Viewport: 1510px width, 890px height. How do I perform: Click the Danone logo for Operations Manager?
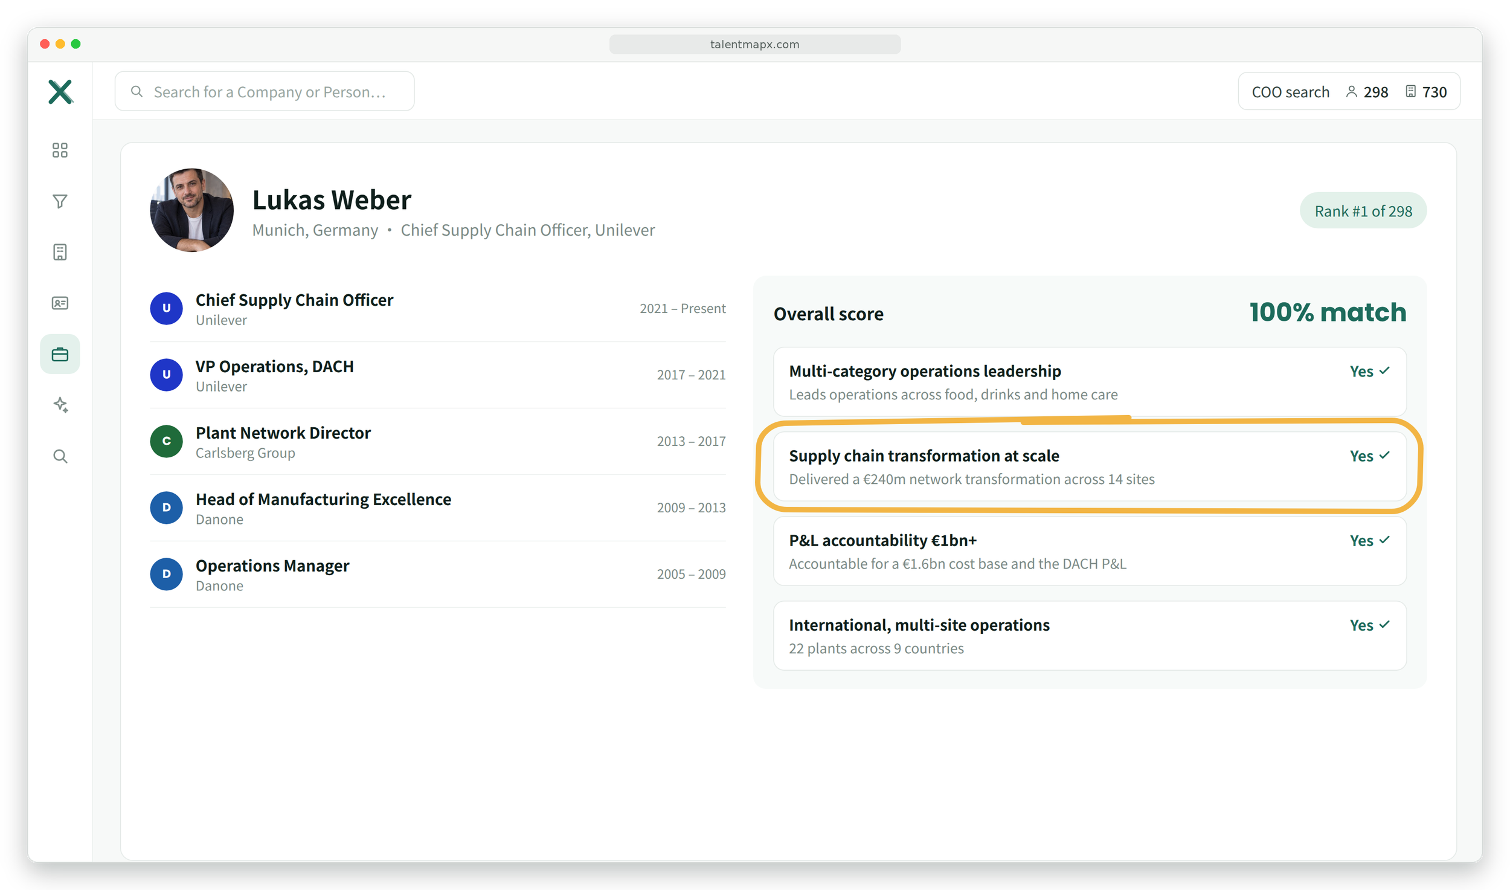coord(166,574)
